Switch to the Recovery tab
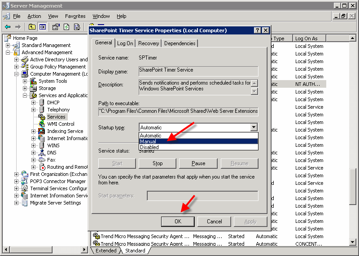Image resolution: width=359 pixels, height=256 pixels. click(x=149, y=43)
